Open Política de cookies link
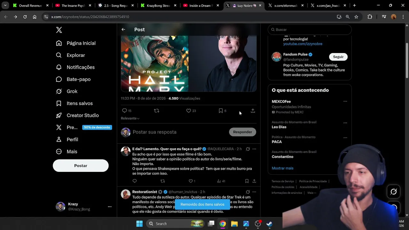409x230 pixels. pos(283,187)
